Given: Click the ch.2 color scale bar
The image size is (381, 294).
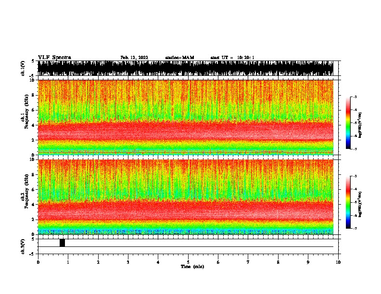Looking at the screenshot, I should (348, 202).
